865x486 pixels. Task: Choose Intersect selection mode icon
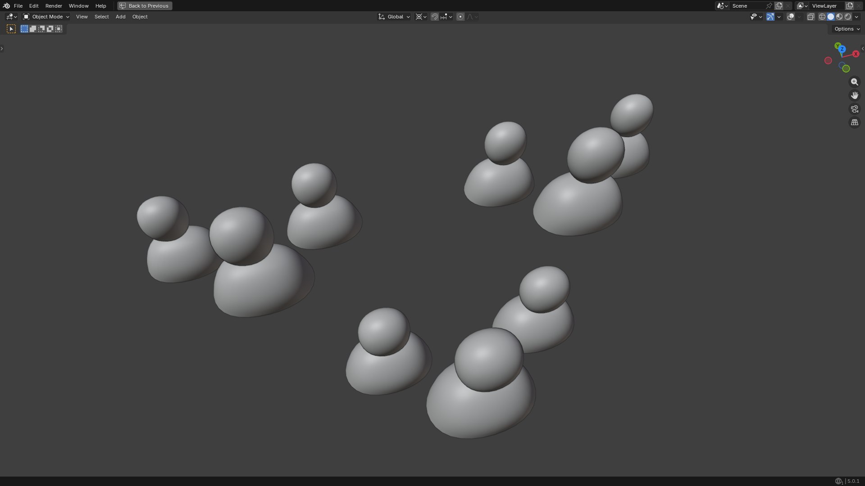pyautogui.click(x=59, y=29)
